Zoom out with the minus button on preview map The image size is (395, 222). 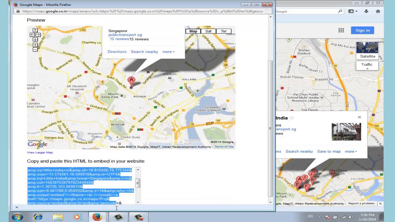tap(35, 49)
